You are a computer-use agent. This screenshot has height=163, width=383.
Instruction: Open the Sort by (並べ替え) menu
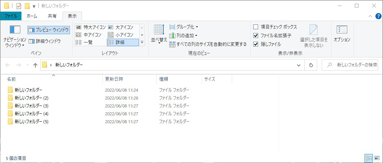click(159, 35)
